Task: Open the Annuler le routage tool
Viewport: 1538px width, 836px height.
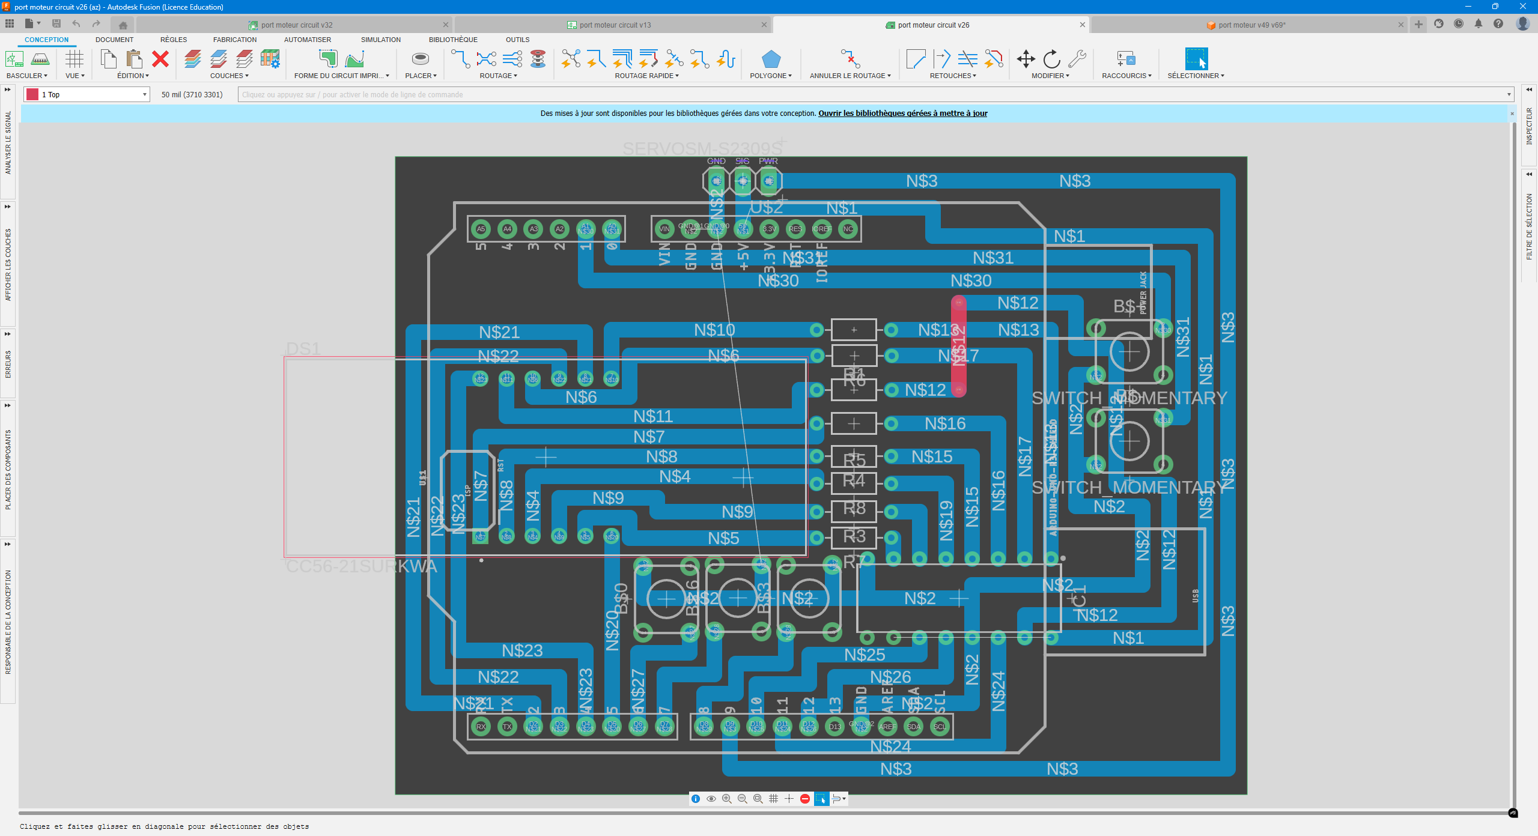Action: coord(849,60)
